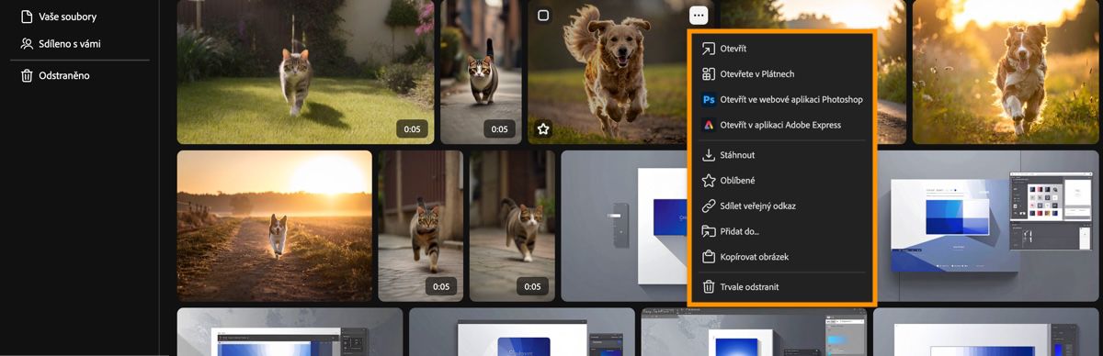Click the three-dots more options button
The height and width of the screenshot is (356, 1103).
pos(699,16)
